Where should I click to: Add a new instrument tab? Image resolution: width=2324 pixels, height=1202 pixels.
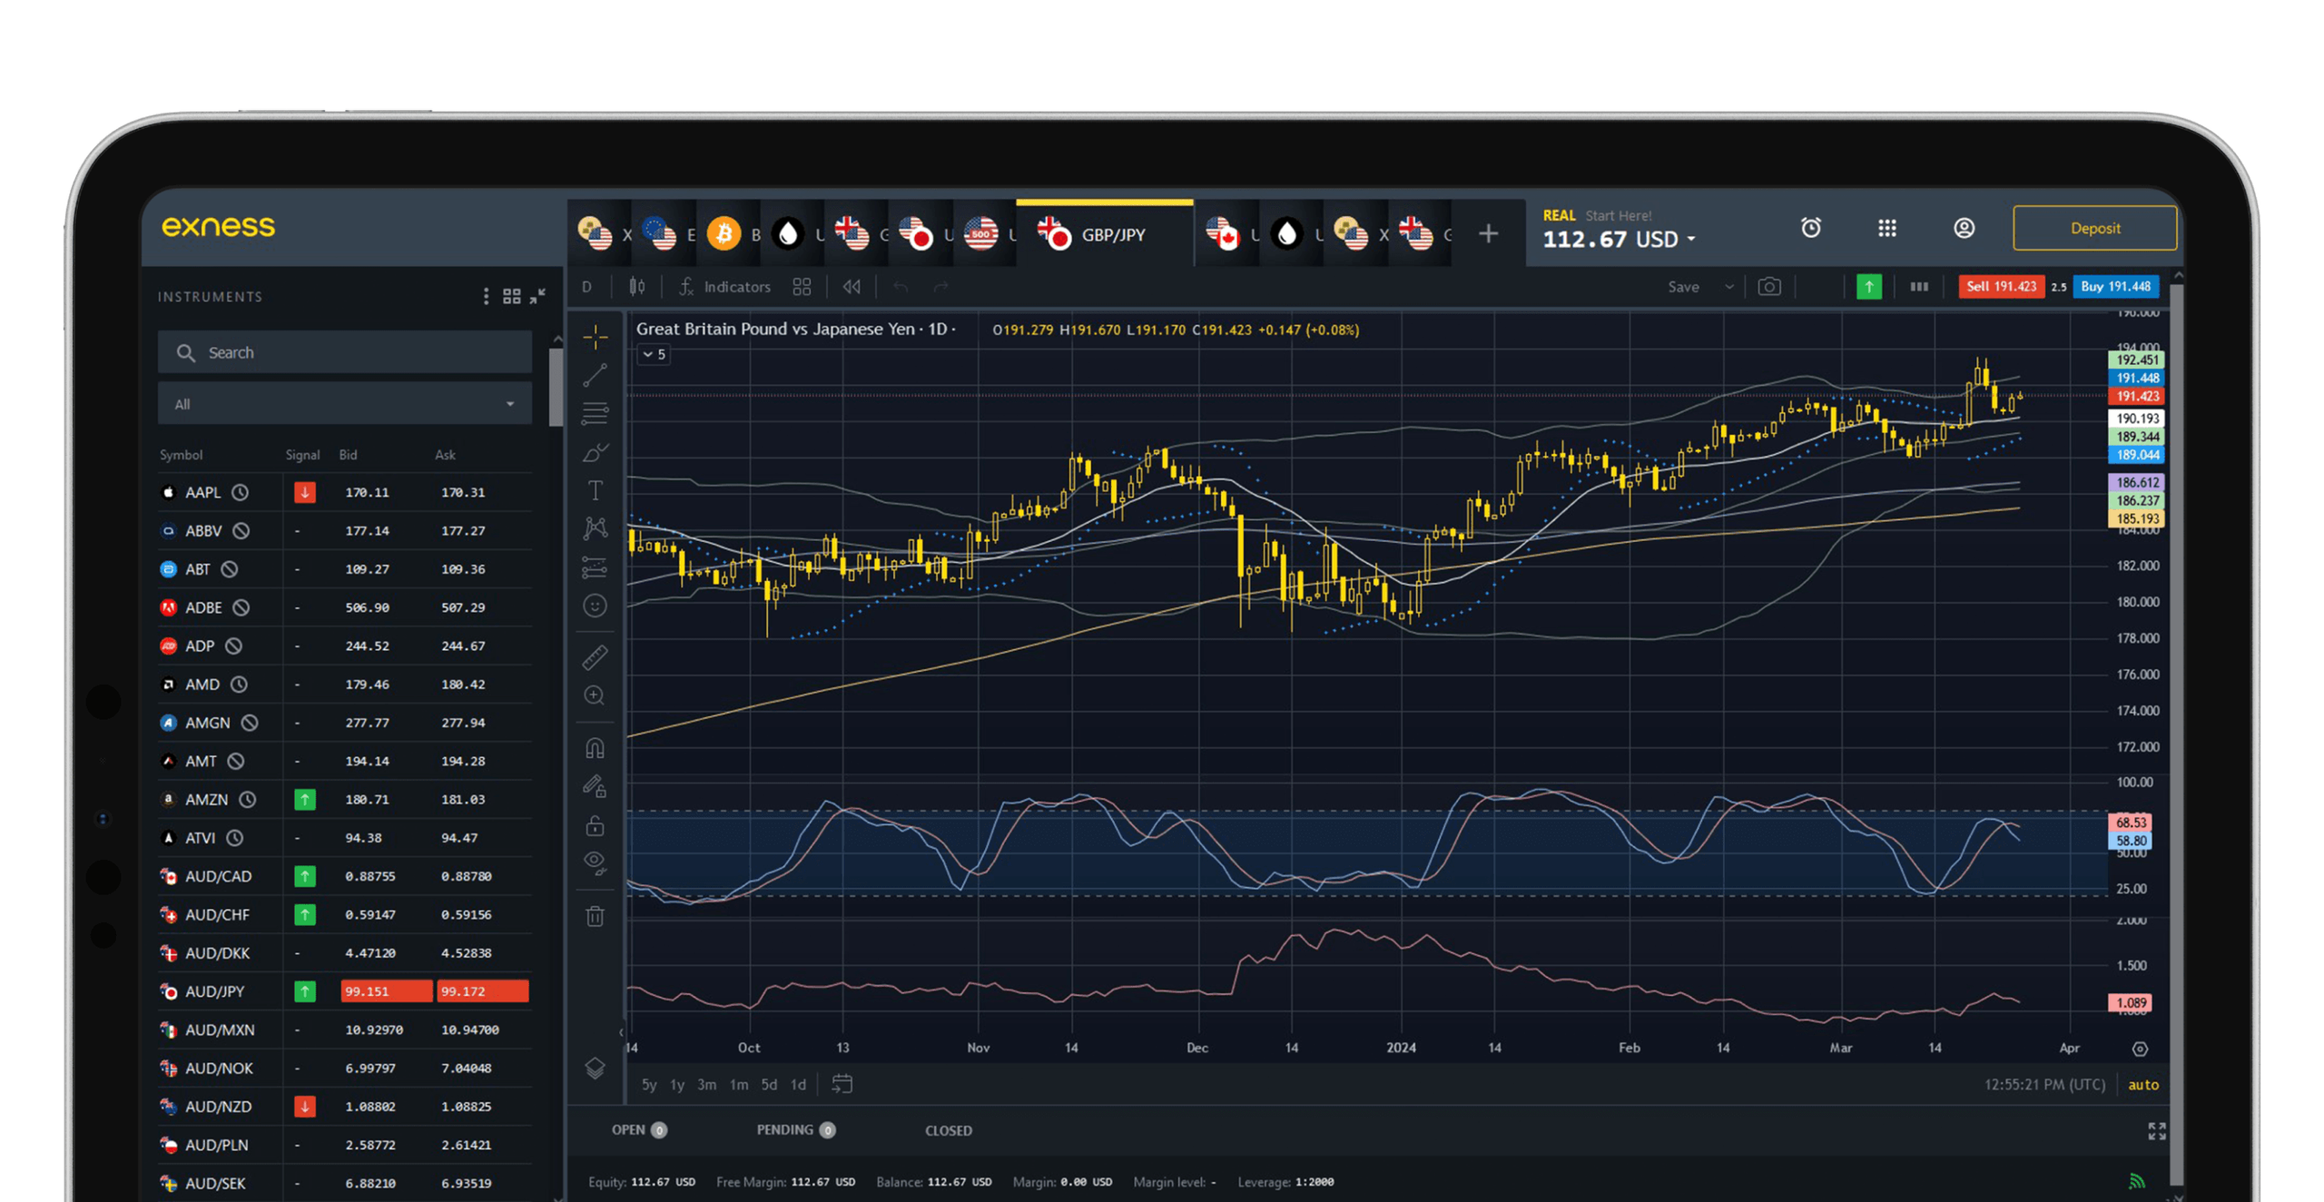pyautogui.click(x=1488, y=234)
